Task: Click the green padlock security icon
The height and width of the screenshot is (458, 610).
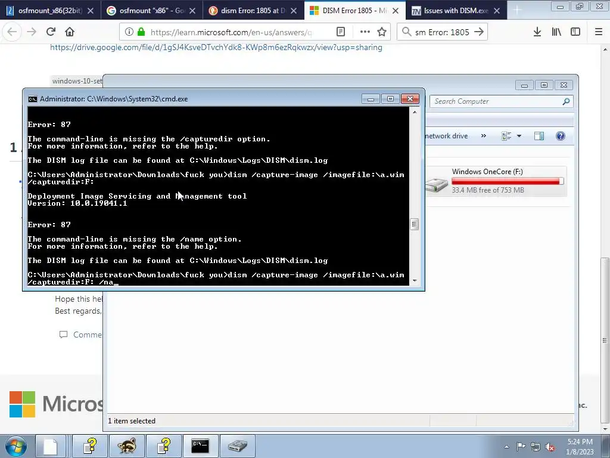Action: pos(141,32)
